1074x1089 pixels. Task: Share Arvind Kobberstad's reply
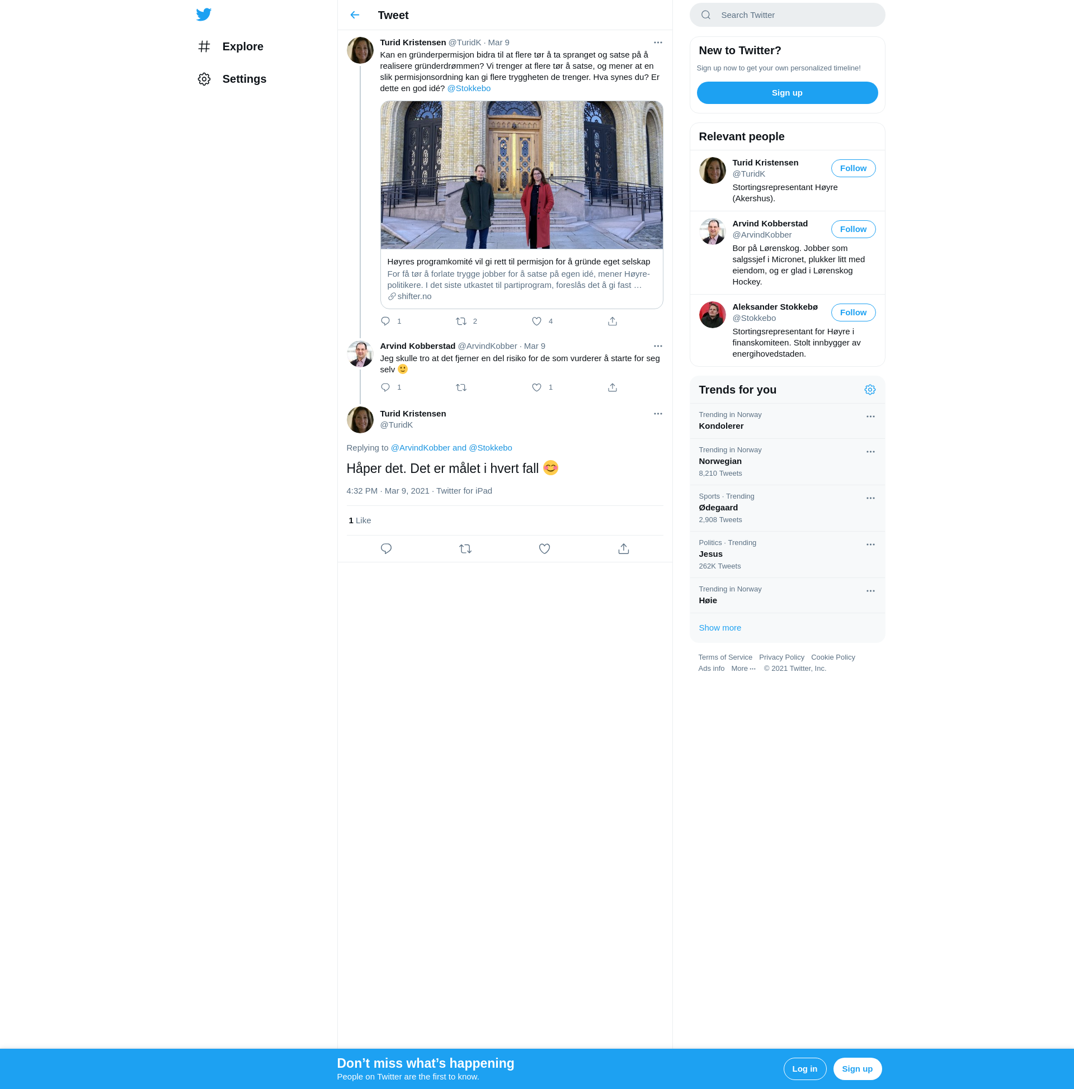(613, 387)
